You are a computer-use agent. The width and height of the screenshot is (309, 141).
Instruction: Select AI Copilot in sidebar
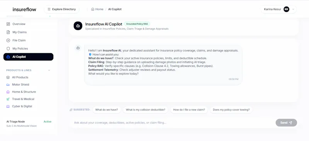(28, 57)
